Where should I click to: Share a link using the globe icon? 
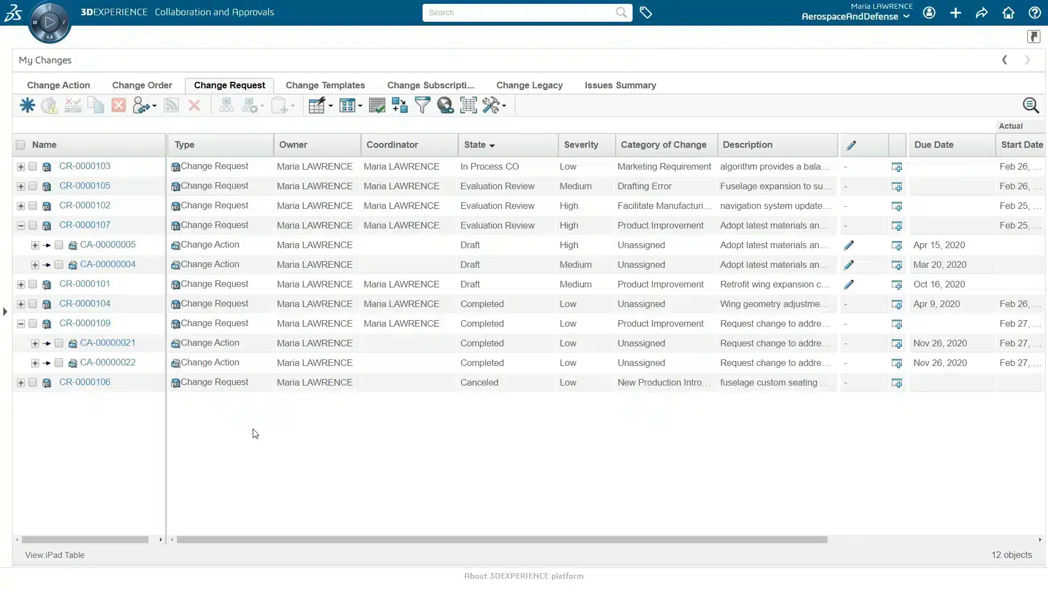(445, 105)
